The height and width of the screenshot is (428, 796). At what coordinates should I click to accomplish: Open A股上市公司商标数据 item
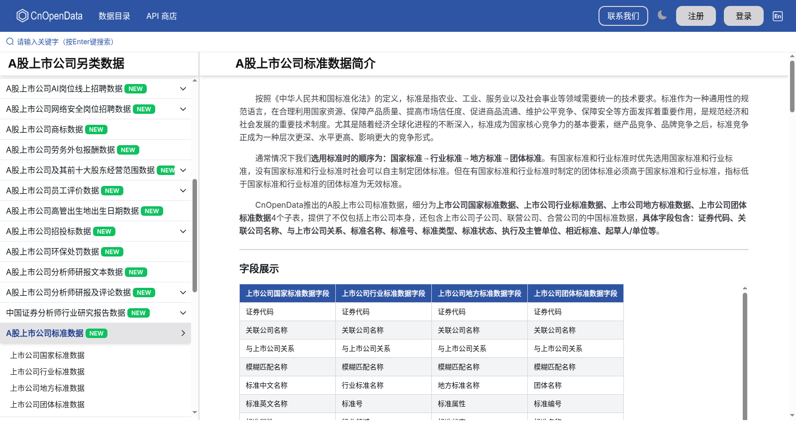96,129
